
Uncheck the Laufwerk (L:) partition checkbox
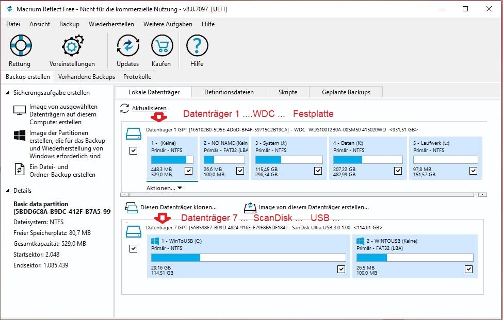click(x=473, y=171)
